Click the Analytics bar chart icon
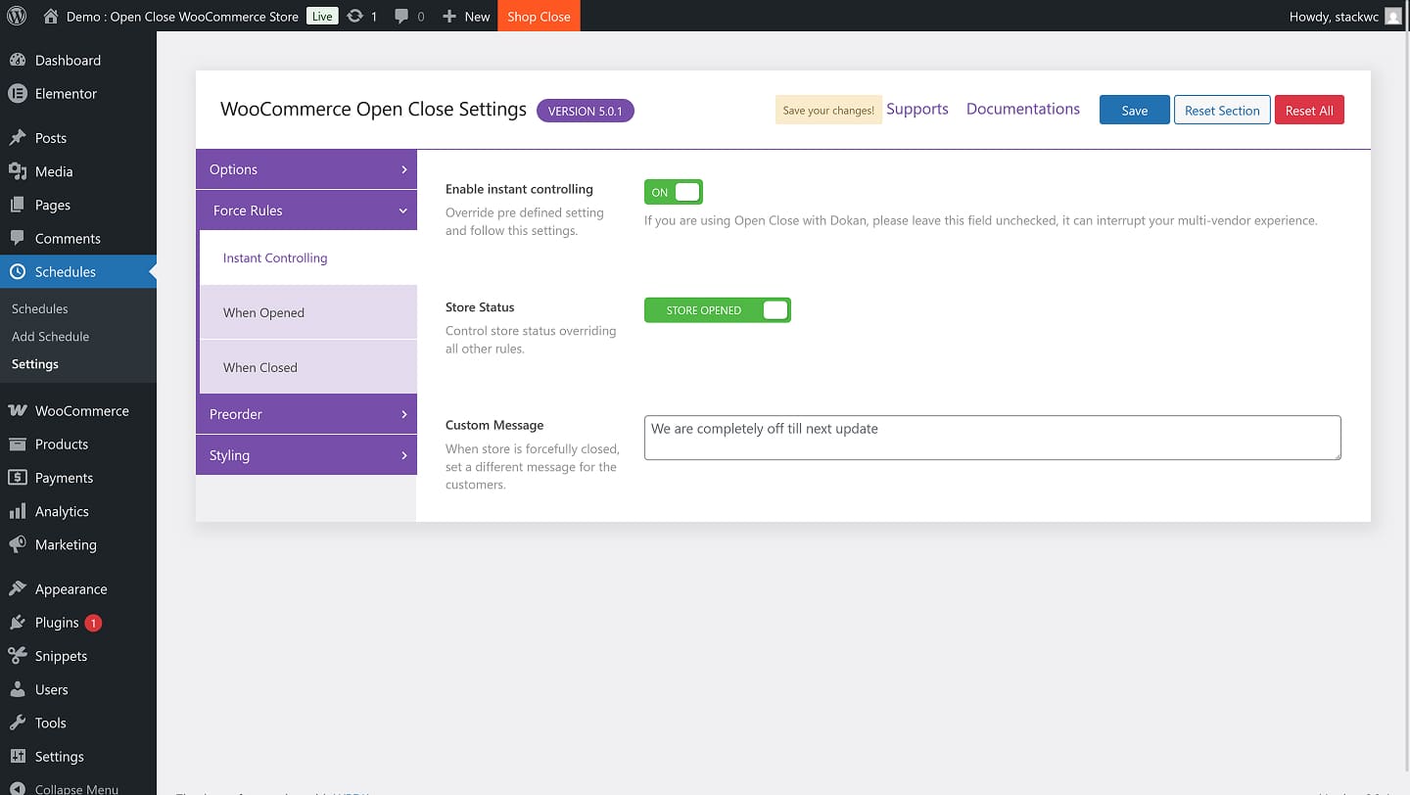This screenshot has width=1410, height=795. (18, 511)
